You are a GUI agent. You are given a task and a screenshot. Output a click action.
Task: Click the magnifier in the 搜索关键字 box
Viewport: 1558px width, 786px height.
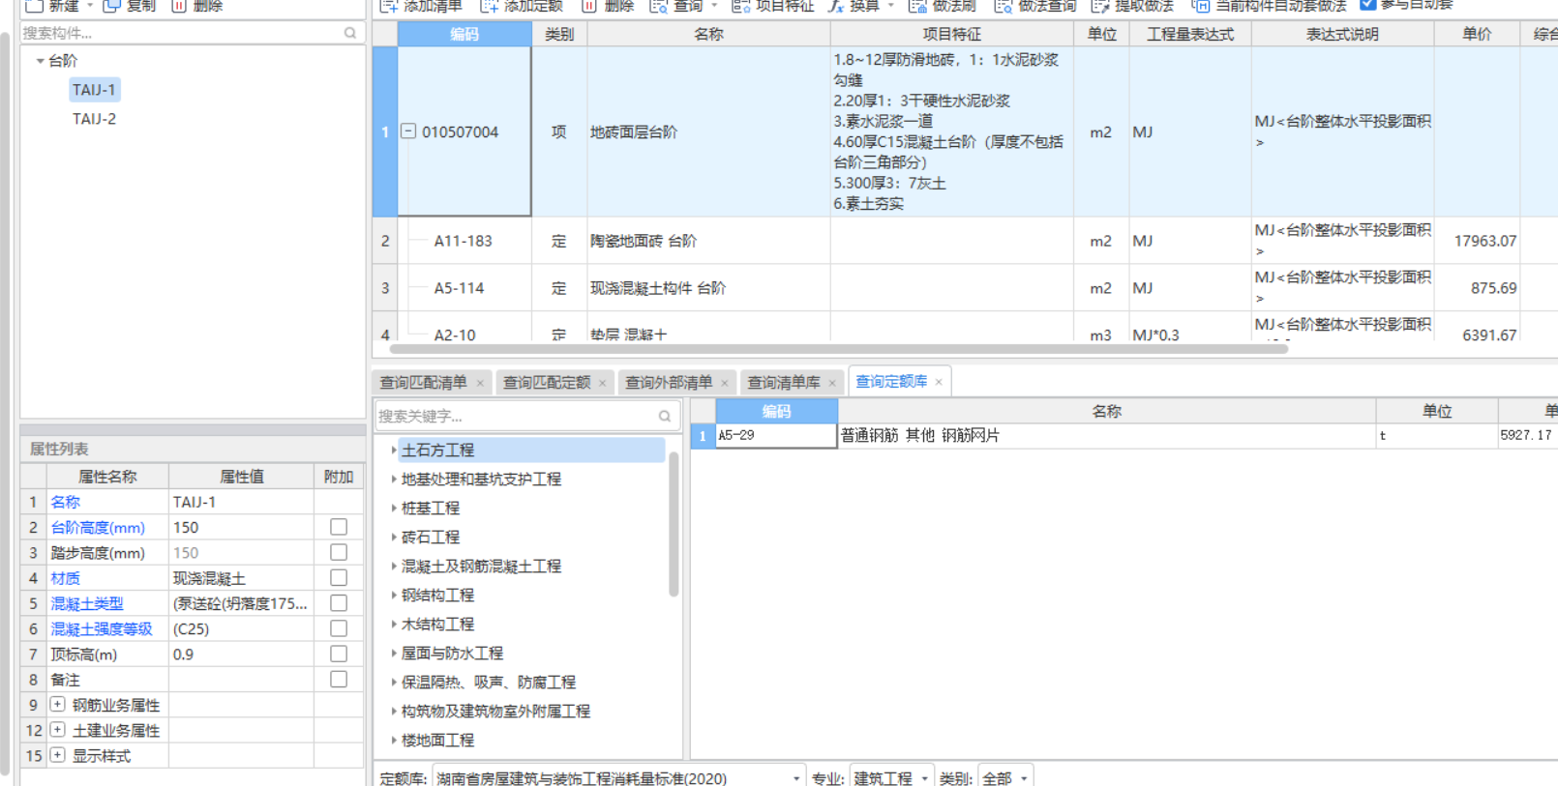tap(665, 417)
